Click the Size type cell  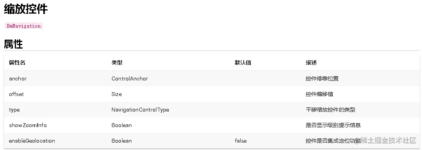(117, 94)
